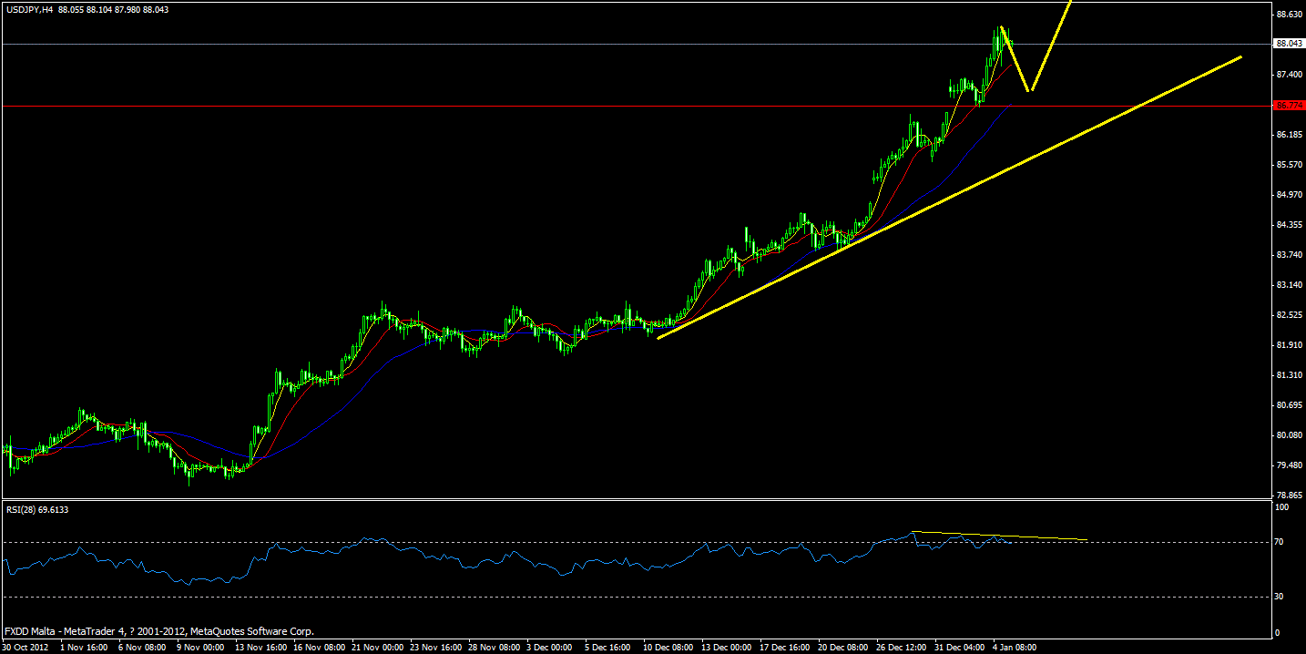
Task: Click the 81.910 price axis label
Action: coord(1288,344)
